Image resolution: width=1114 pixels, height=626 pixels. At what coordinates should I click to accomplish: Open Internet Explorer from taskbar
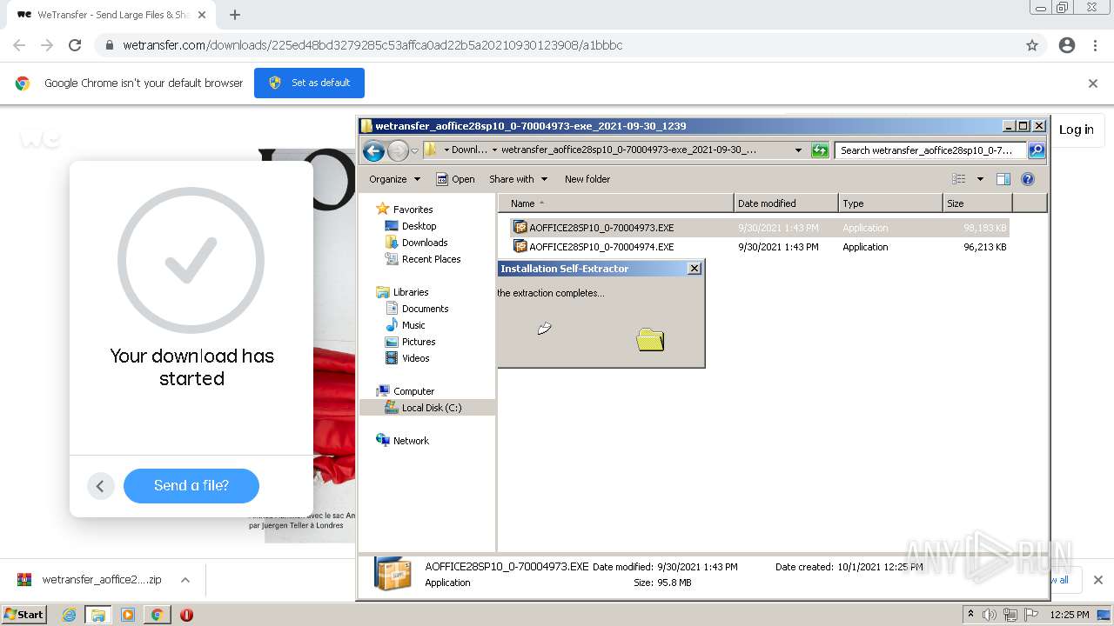pos(69,615)
